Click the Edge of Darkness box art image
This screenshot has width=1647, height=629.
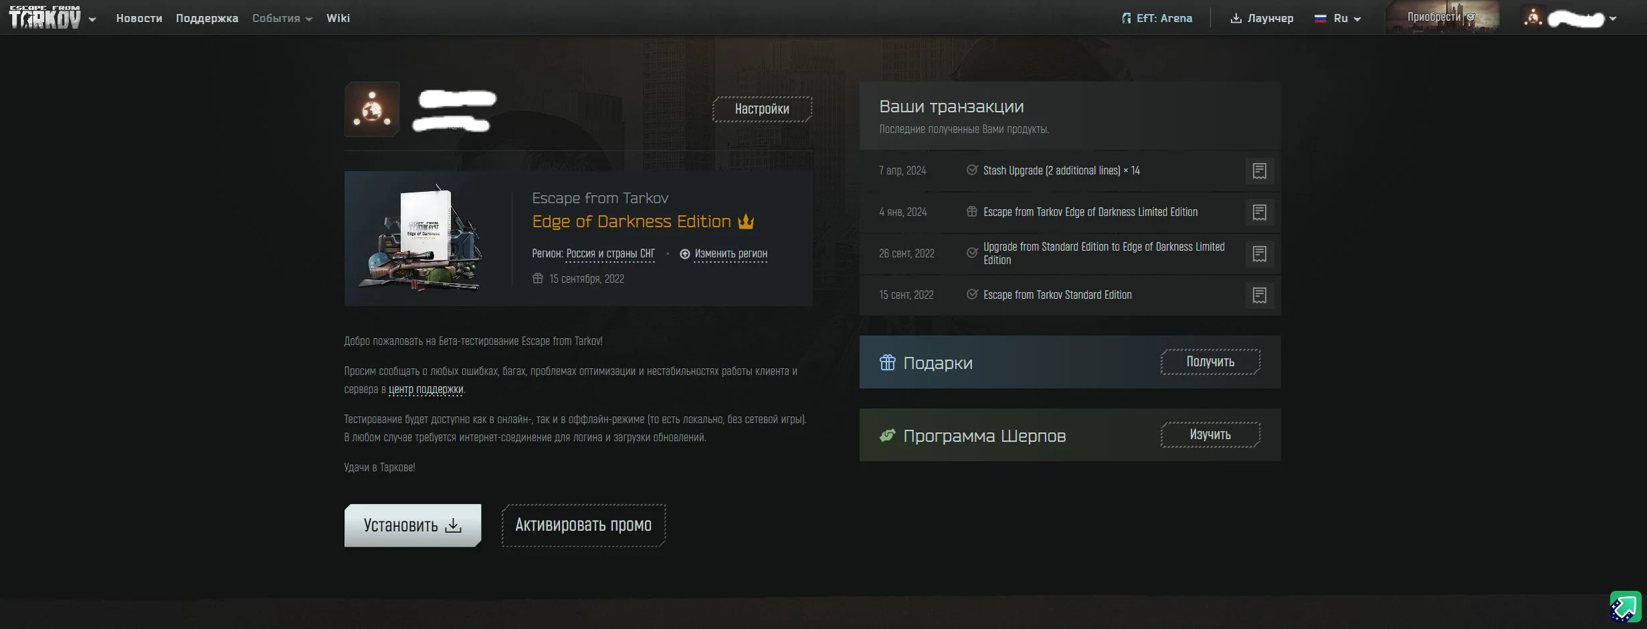point(421,238)
